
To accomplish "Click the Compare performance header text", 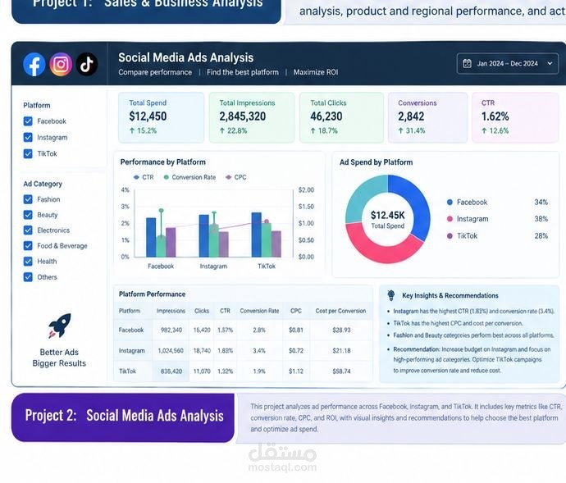I will coord(155,72).
